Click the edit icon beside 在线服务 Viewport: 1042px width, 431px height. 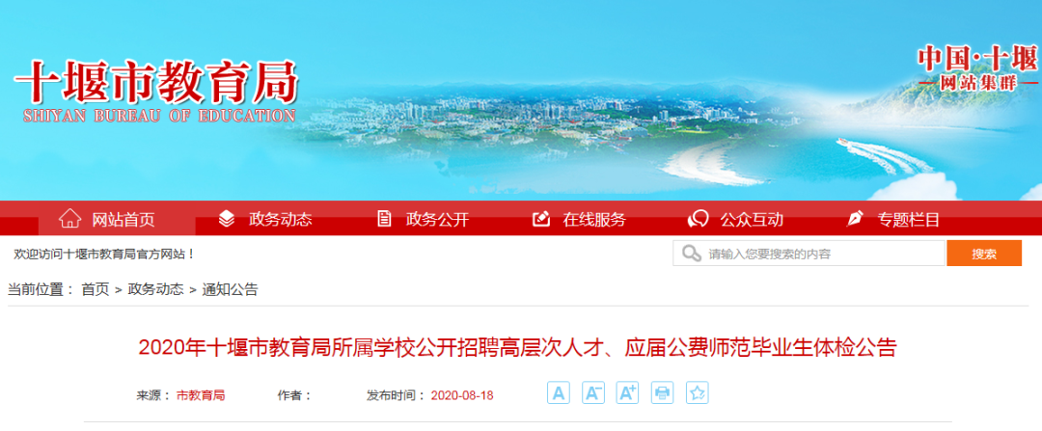pyautogui.click(x=541, y=219)
